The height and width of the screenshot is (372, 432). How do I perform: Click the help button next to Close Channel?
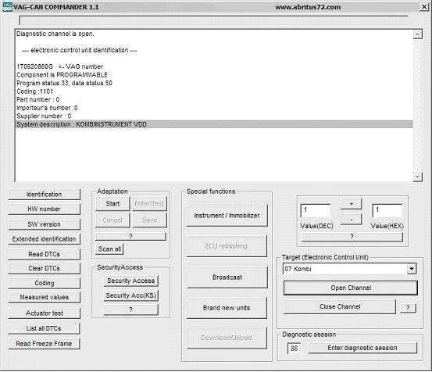[408, 307]
